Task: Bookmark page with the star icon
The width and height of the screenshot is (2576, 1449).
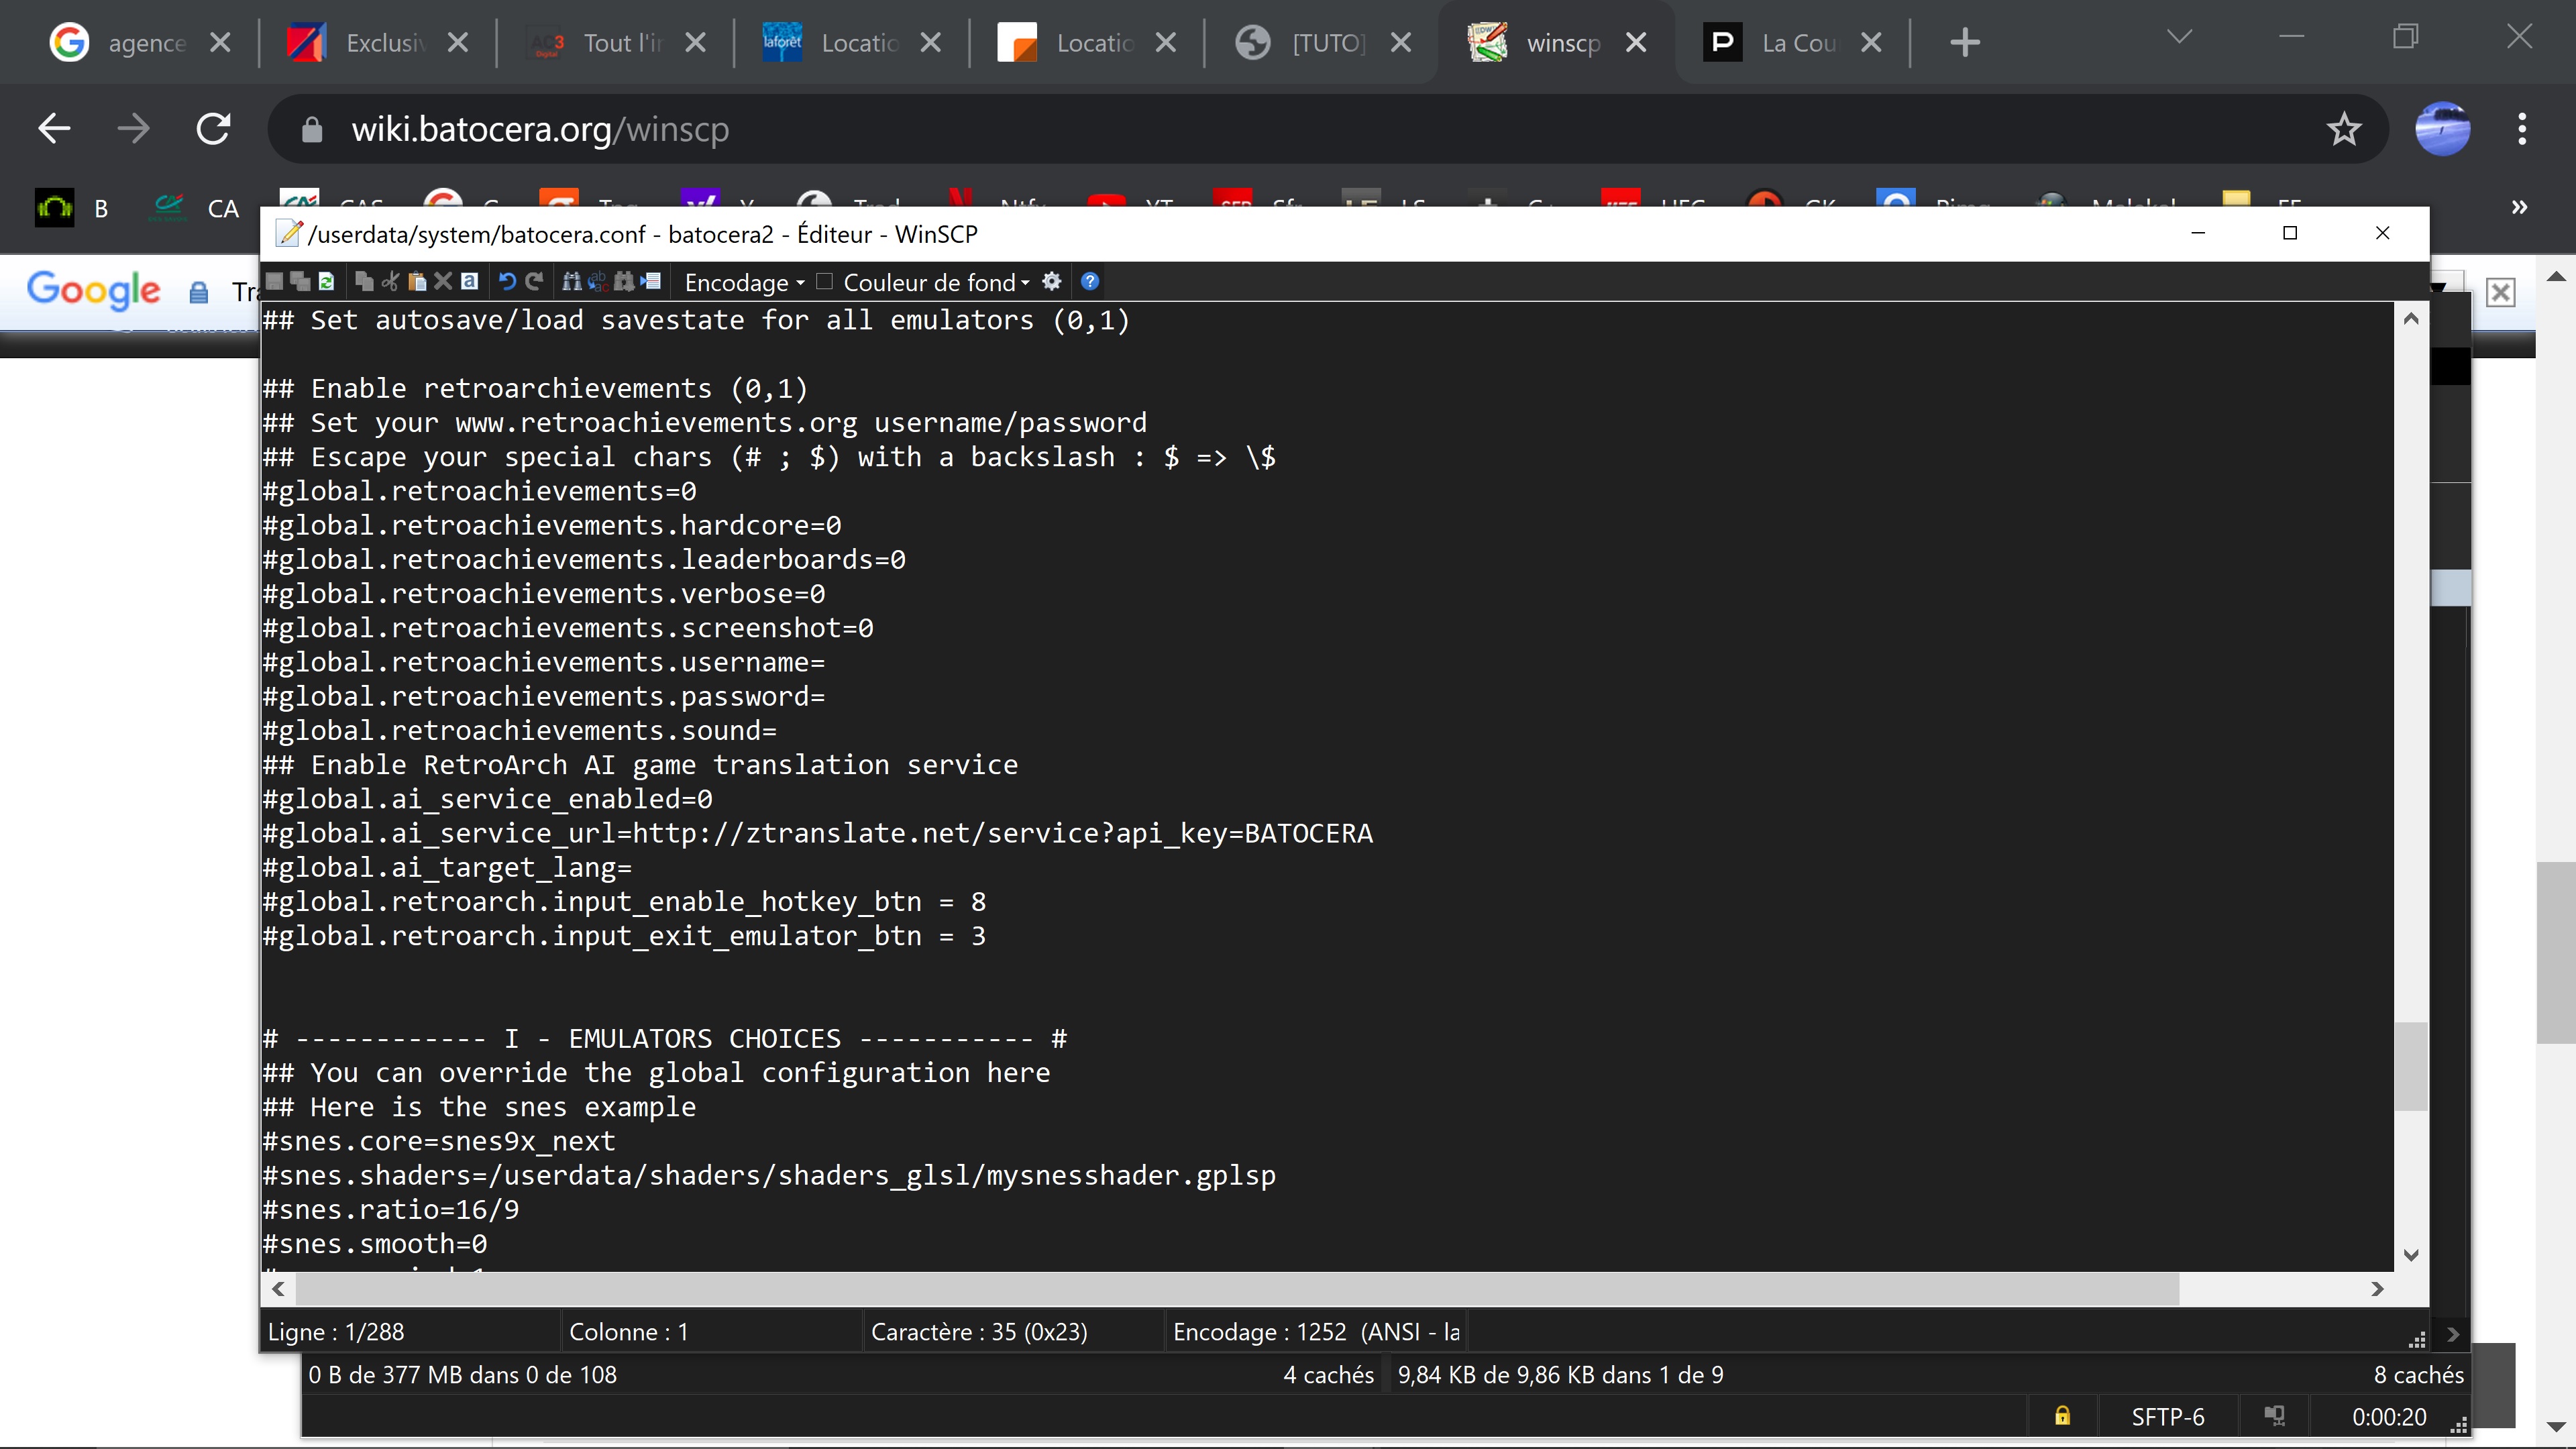Action: click(x=2343, y=129)
